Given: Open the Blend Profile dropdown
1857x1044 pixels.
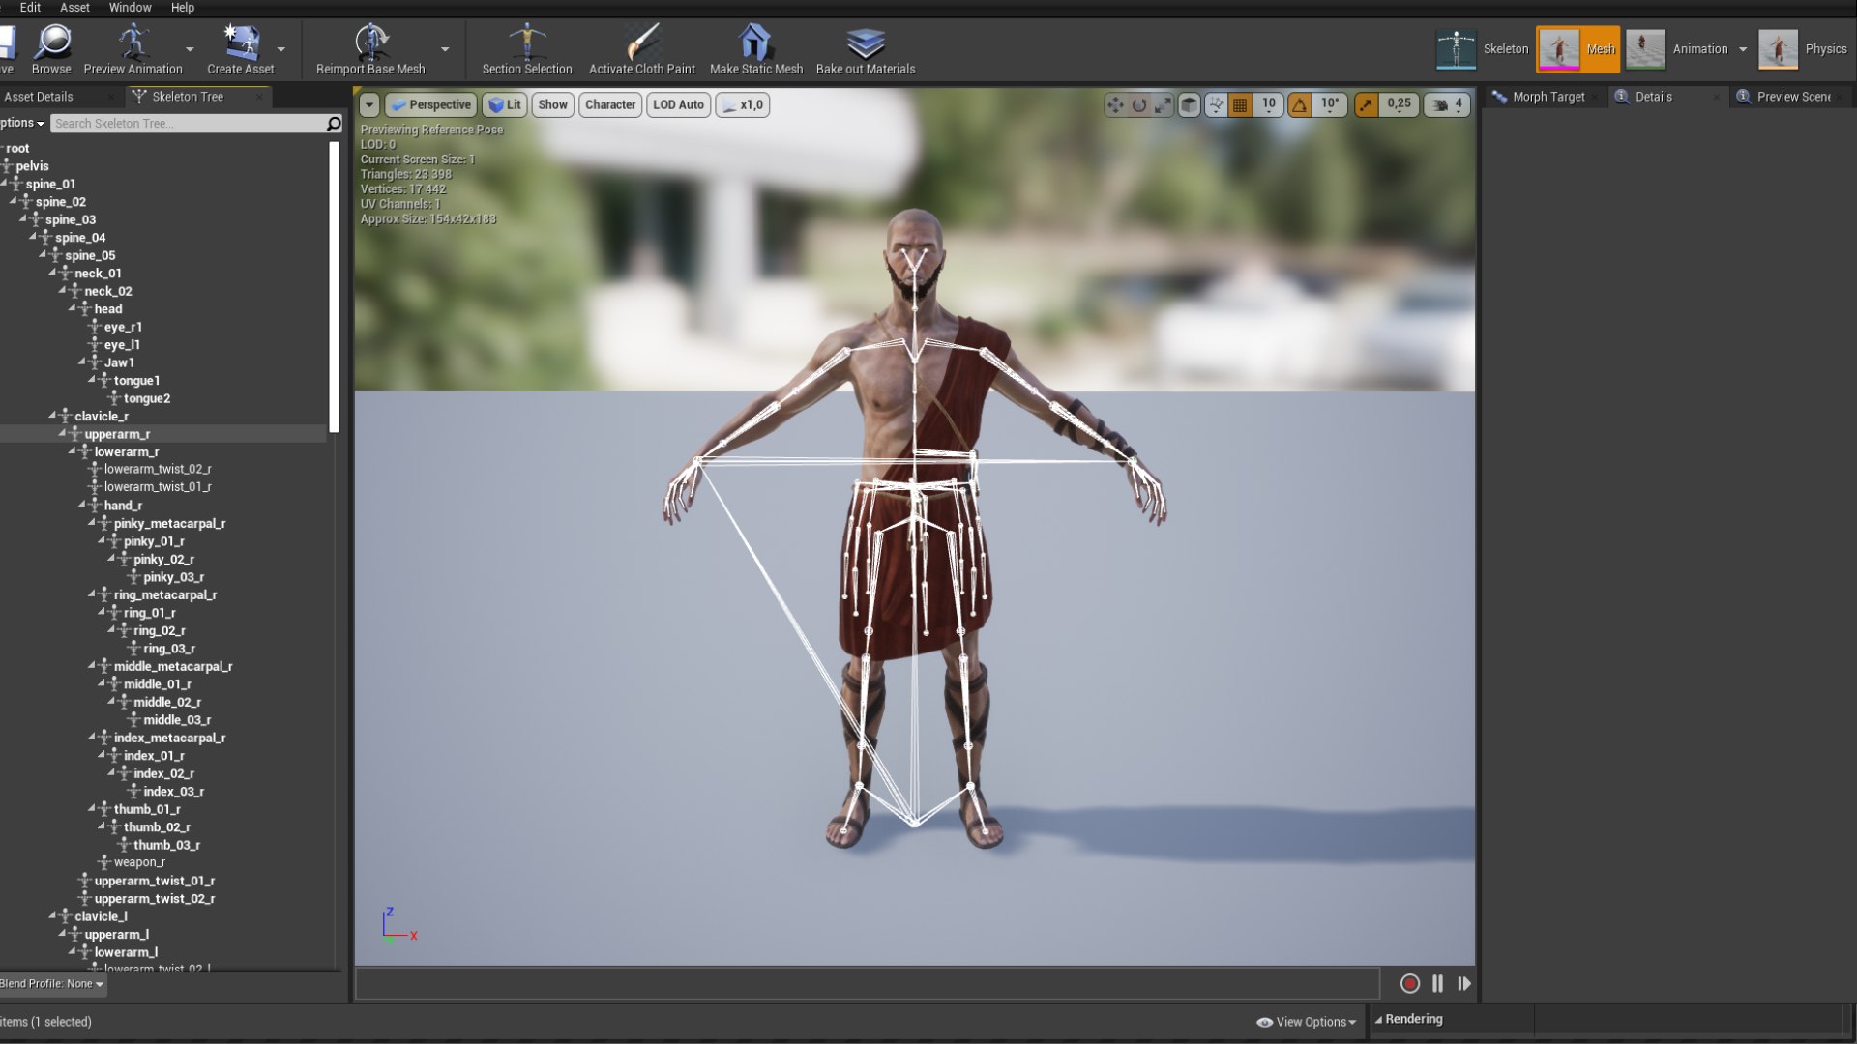Looking at the screenshot, I should [x=51, y=984].
